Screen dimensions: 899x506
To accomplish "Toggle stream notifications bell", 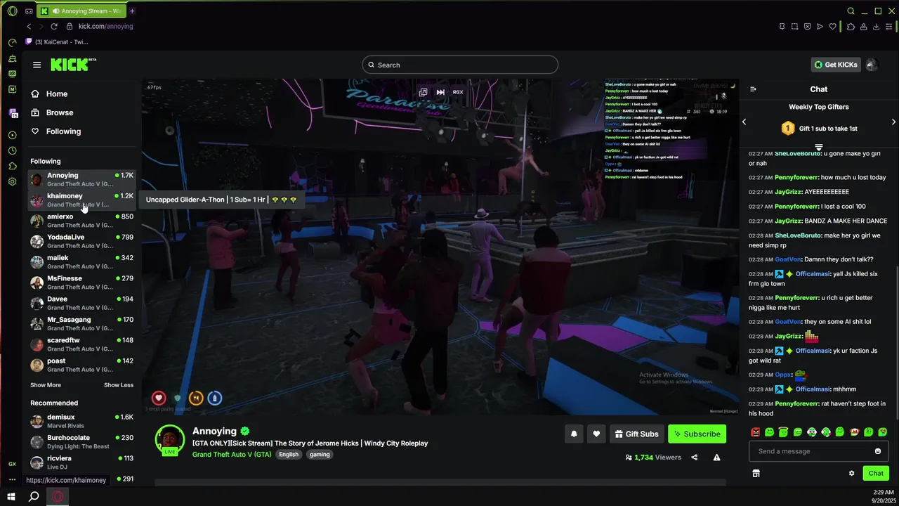I will tap(574, 434).
